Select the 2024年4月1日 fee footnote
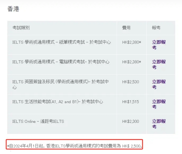The image size is (182, 154). pyautogui.click(x=74, y=146)
